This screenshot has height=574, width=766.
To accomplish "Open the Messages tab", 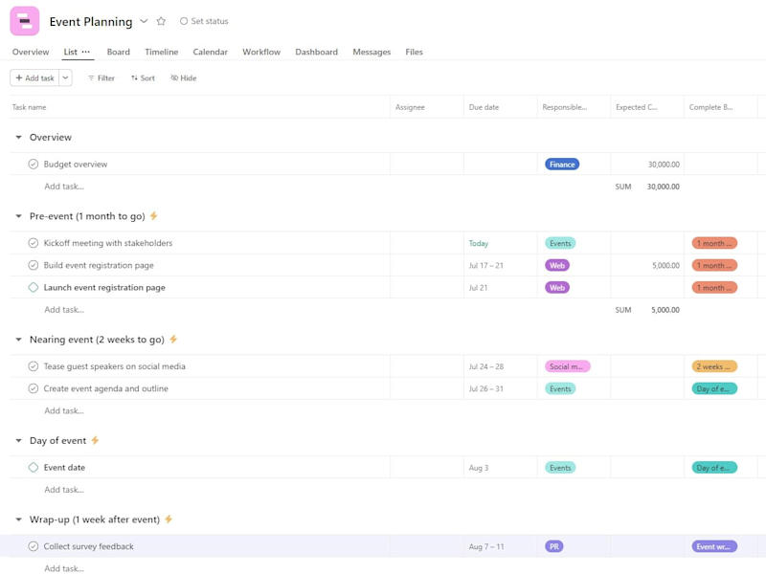I will [372, 52].
